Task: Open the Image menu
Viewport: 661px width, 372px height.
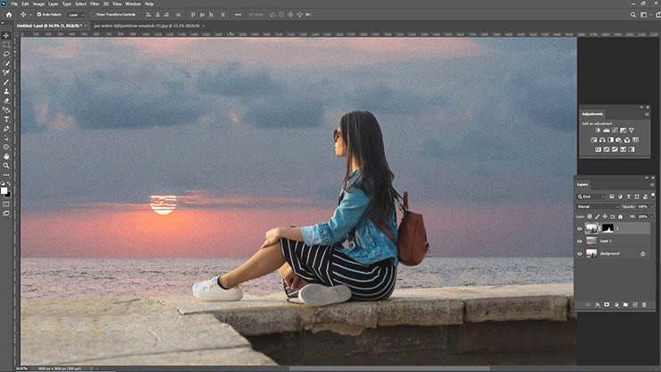Action: click(38, 4)
